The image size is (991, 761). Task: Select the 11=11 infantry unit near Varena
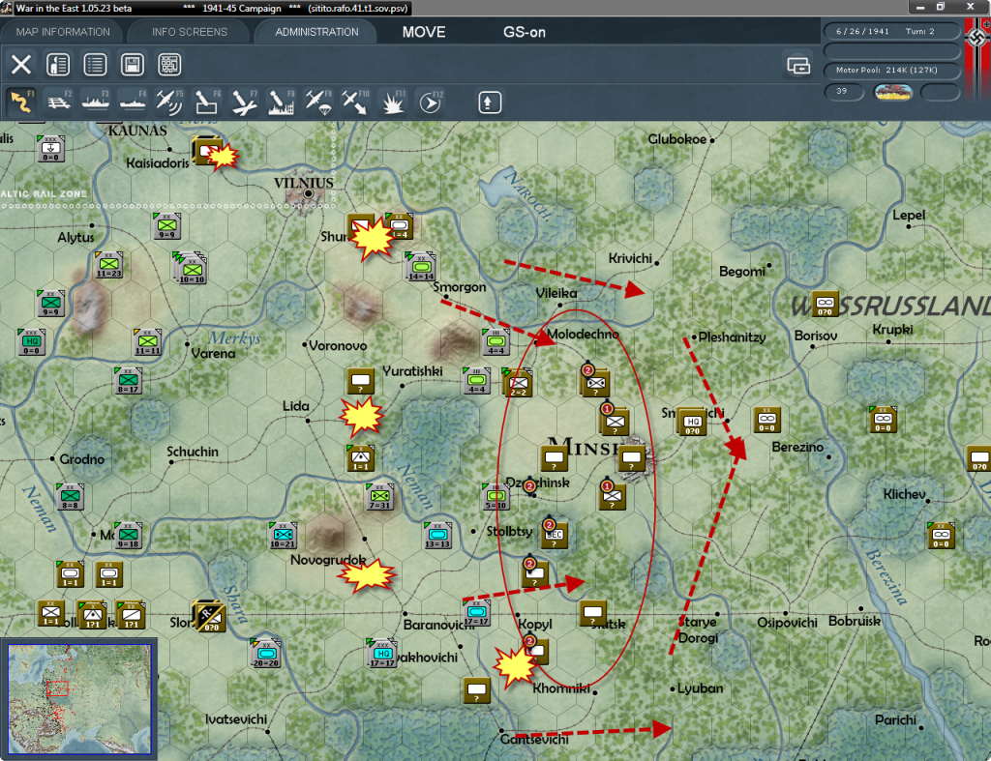click(x=147, y=343)
